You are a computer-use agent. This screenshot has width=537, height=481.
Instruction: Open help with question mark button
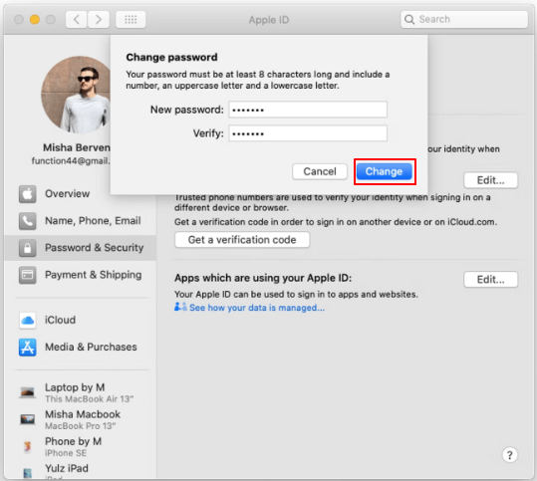(x=510, y=455)
